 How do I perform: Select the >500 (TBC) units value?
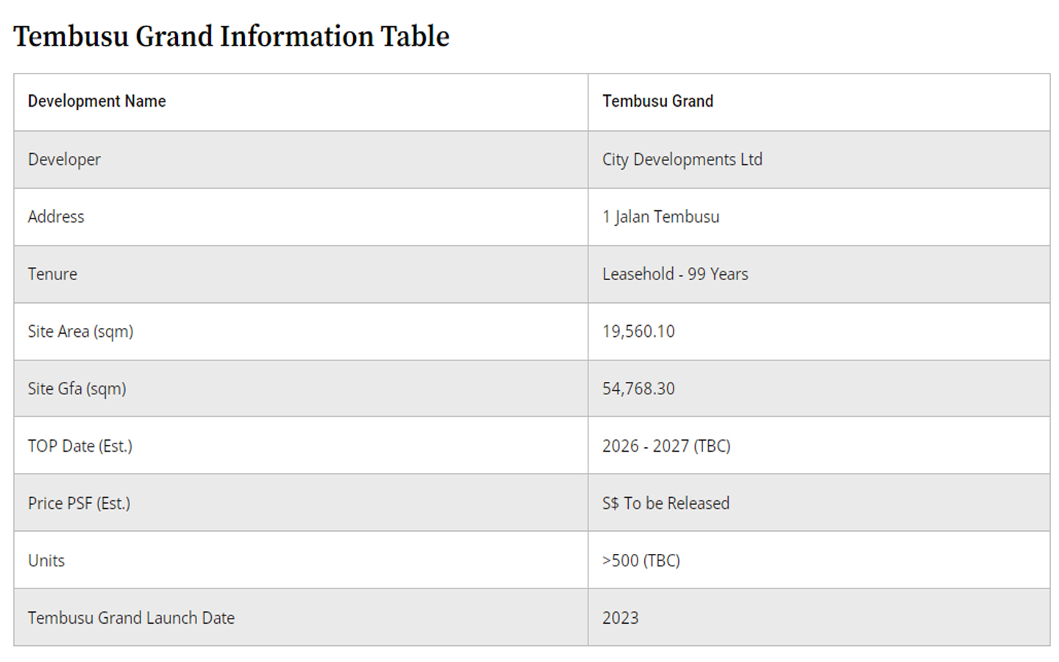coord(641,561)
